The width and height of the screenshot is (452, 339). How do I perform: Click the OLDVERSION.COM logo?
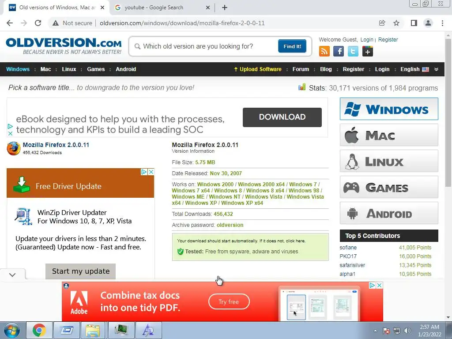click(64, 46)
